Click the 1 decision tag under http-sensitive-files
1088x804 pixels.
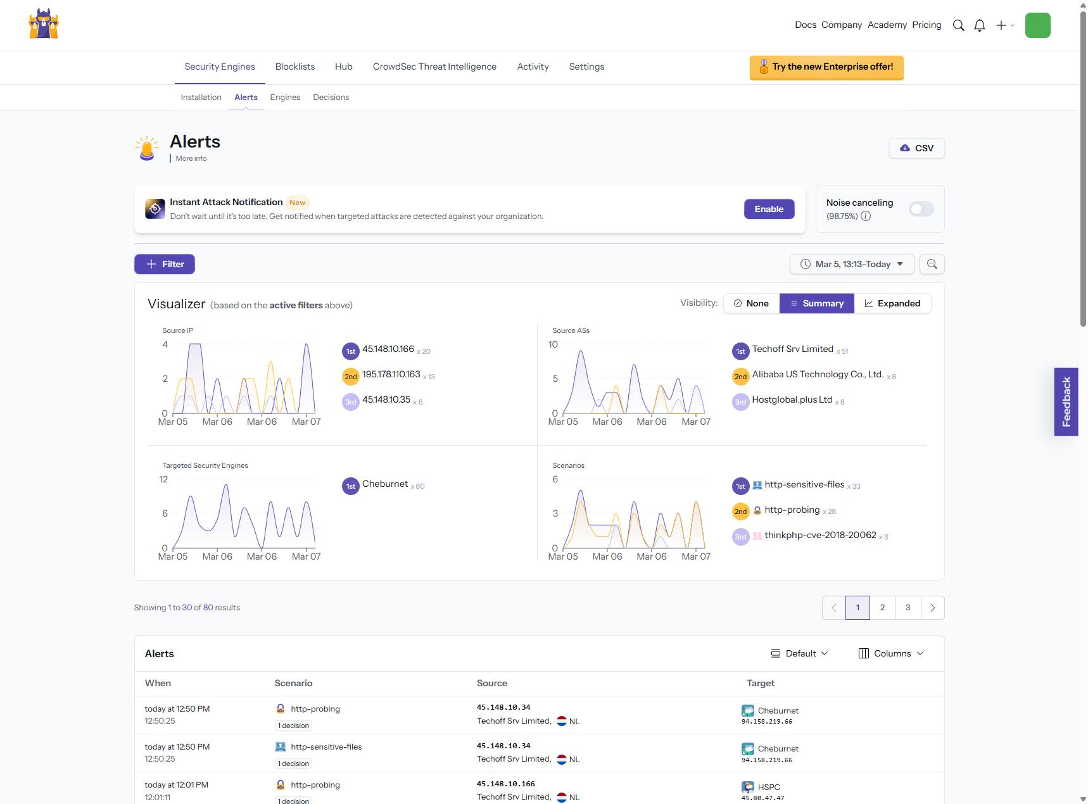click(293, 763)
